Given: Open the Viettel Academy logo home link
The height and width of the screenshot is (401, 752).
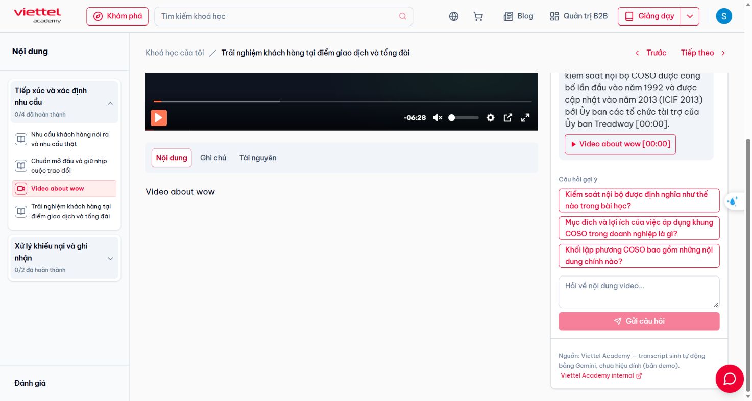Looking at the screenshot, I should point(37,16).
